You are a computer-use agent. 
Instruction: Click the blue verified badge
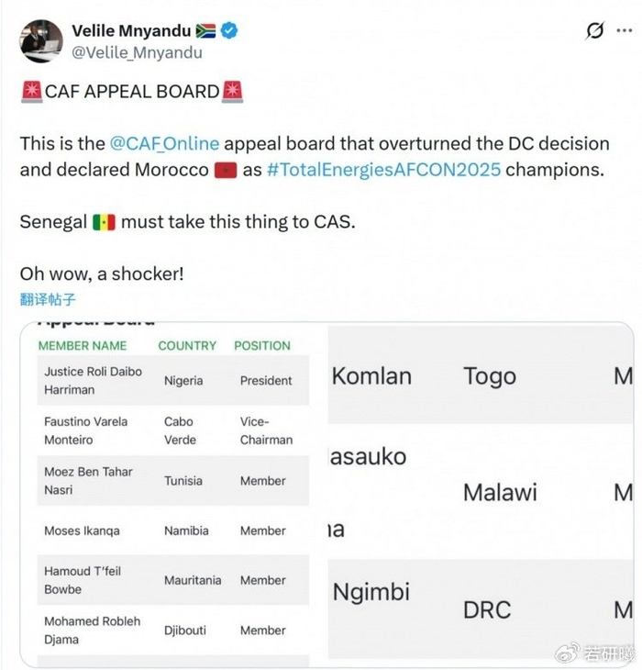pyautogui.click(x=229, y=31)
